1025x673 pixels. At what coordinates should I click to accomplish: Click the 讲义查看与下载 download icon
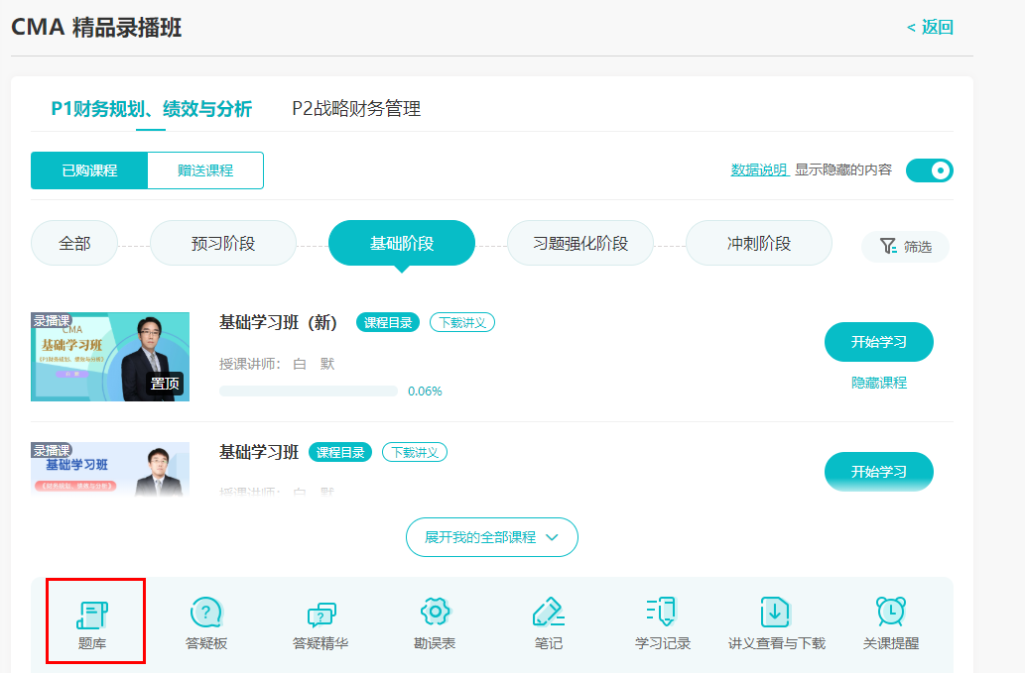(x=776, y=614)
